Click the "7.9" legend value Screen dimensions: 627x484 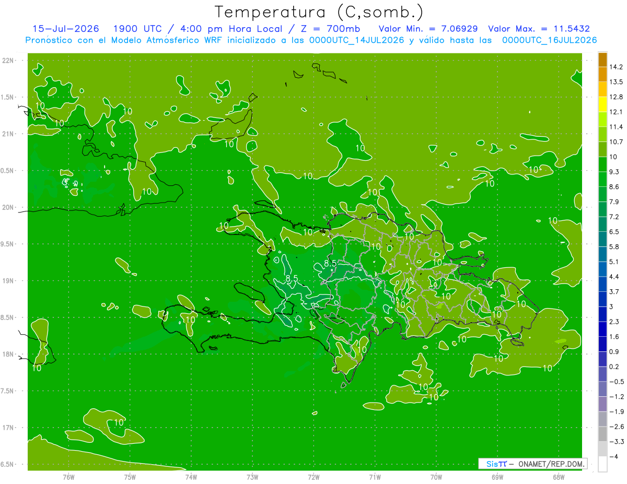(614, 202)
